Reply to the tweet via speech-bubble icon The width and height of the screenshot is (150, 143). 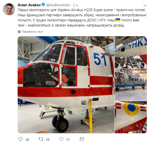(x=20, y=139)
